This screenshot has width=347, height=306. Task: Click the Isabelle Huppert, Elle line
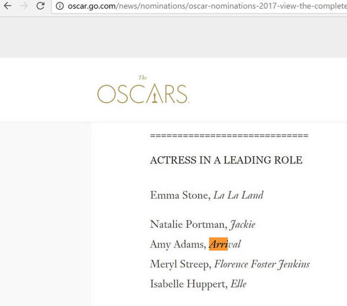(x=198, y=283)
